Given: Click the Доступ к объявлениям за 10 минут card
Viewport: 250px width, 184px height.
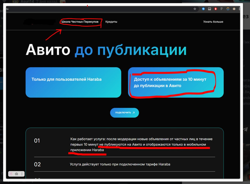Looking at the screenshot, I should (176, 82).
